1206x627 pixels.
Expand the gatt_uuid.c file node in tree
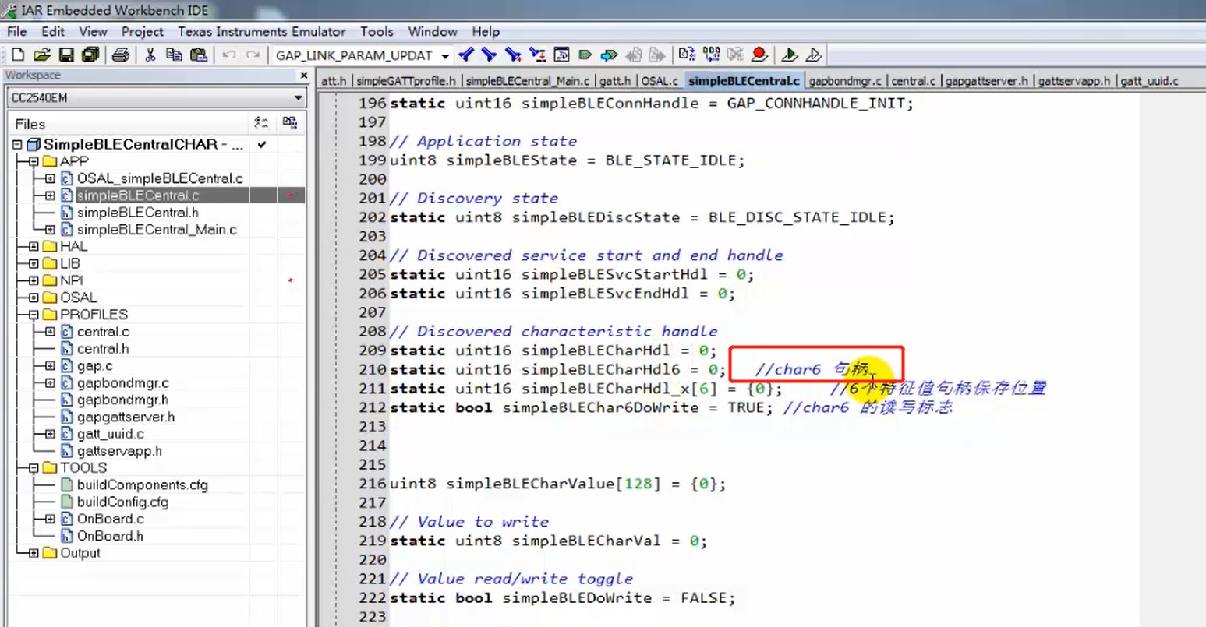point(50,434)
